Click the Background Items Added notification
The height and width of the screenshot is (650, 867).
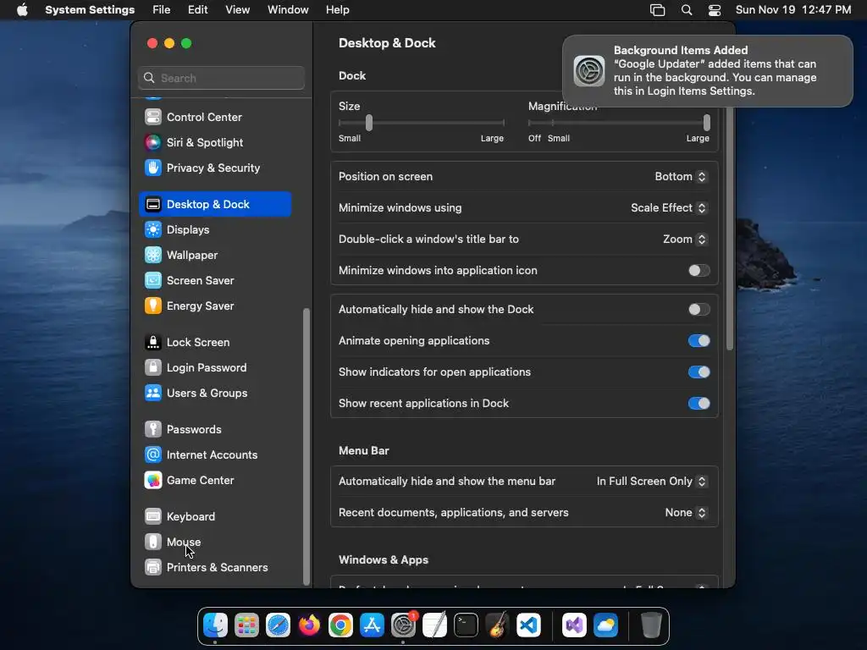708,71
